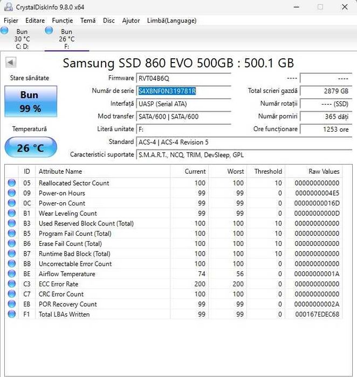Click the Worst column header
Viewport: 357px width, 377px height.
tap(228, 172)
